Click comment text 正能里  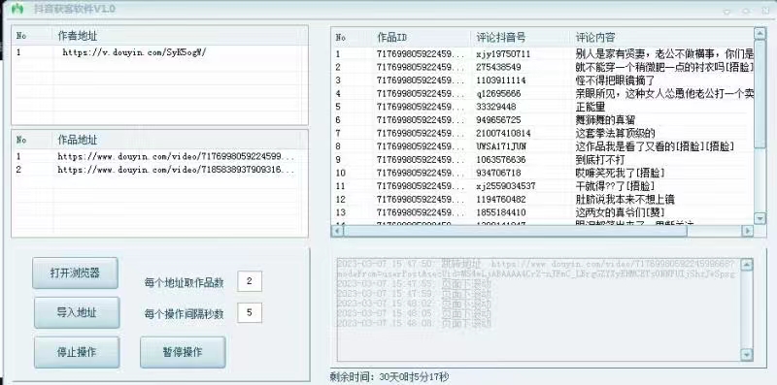tap(591, 107)
